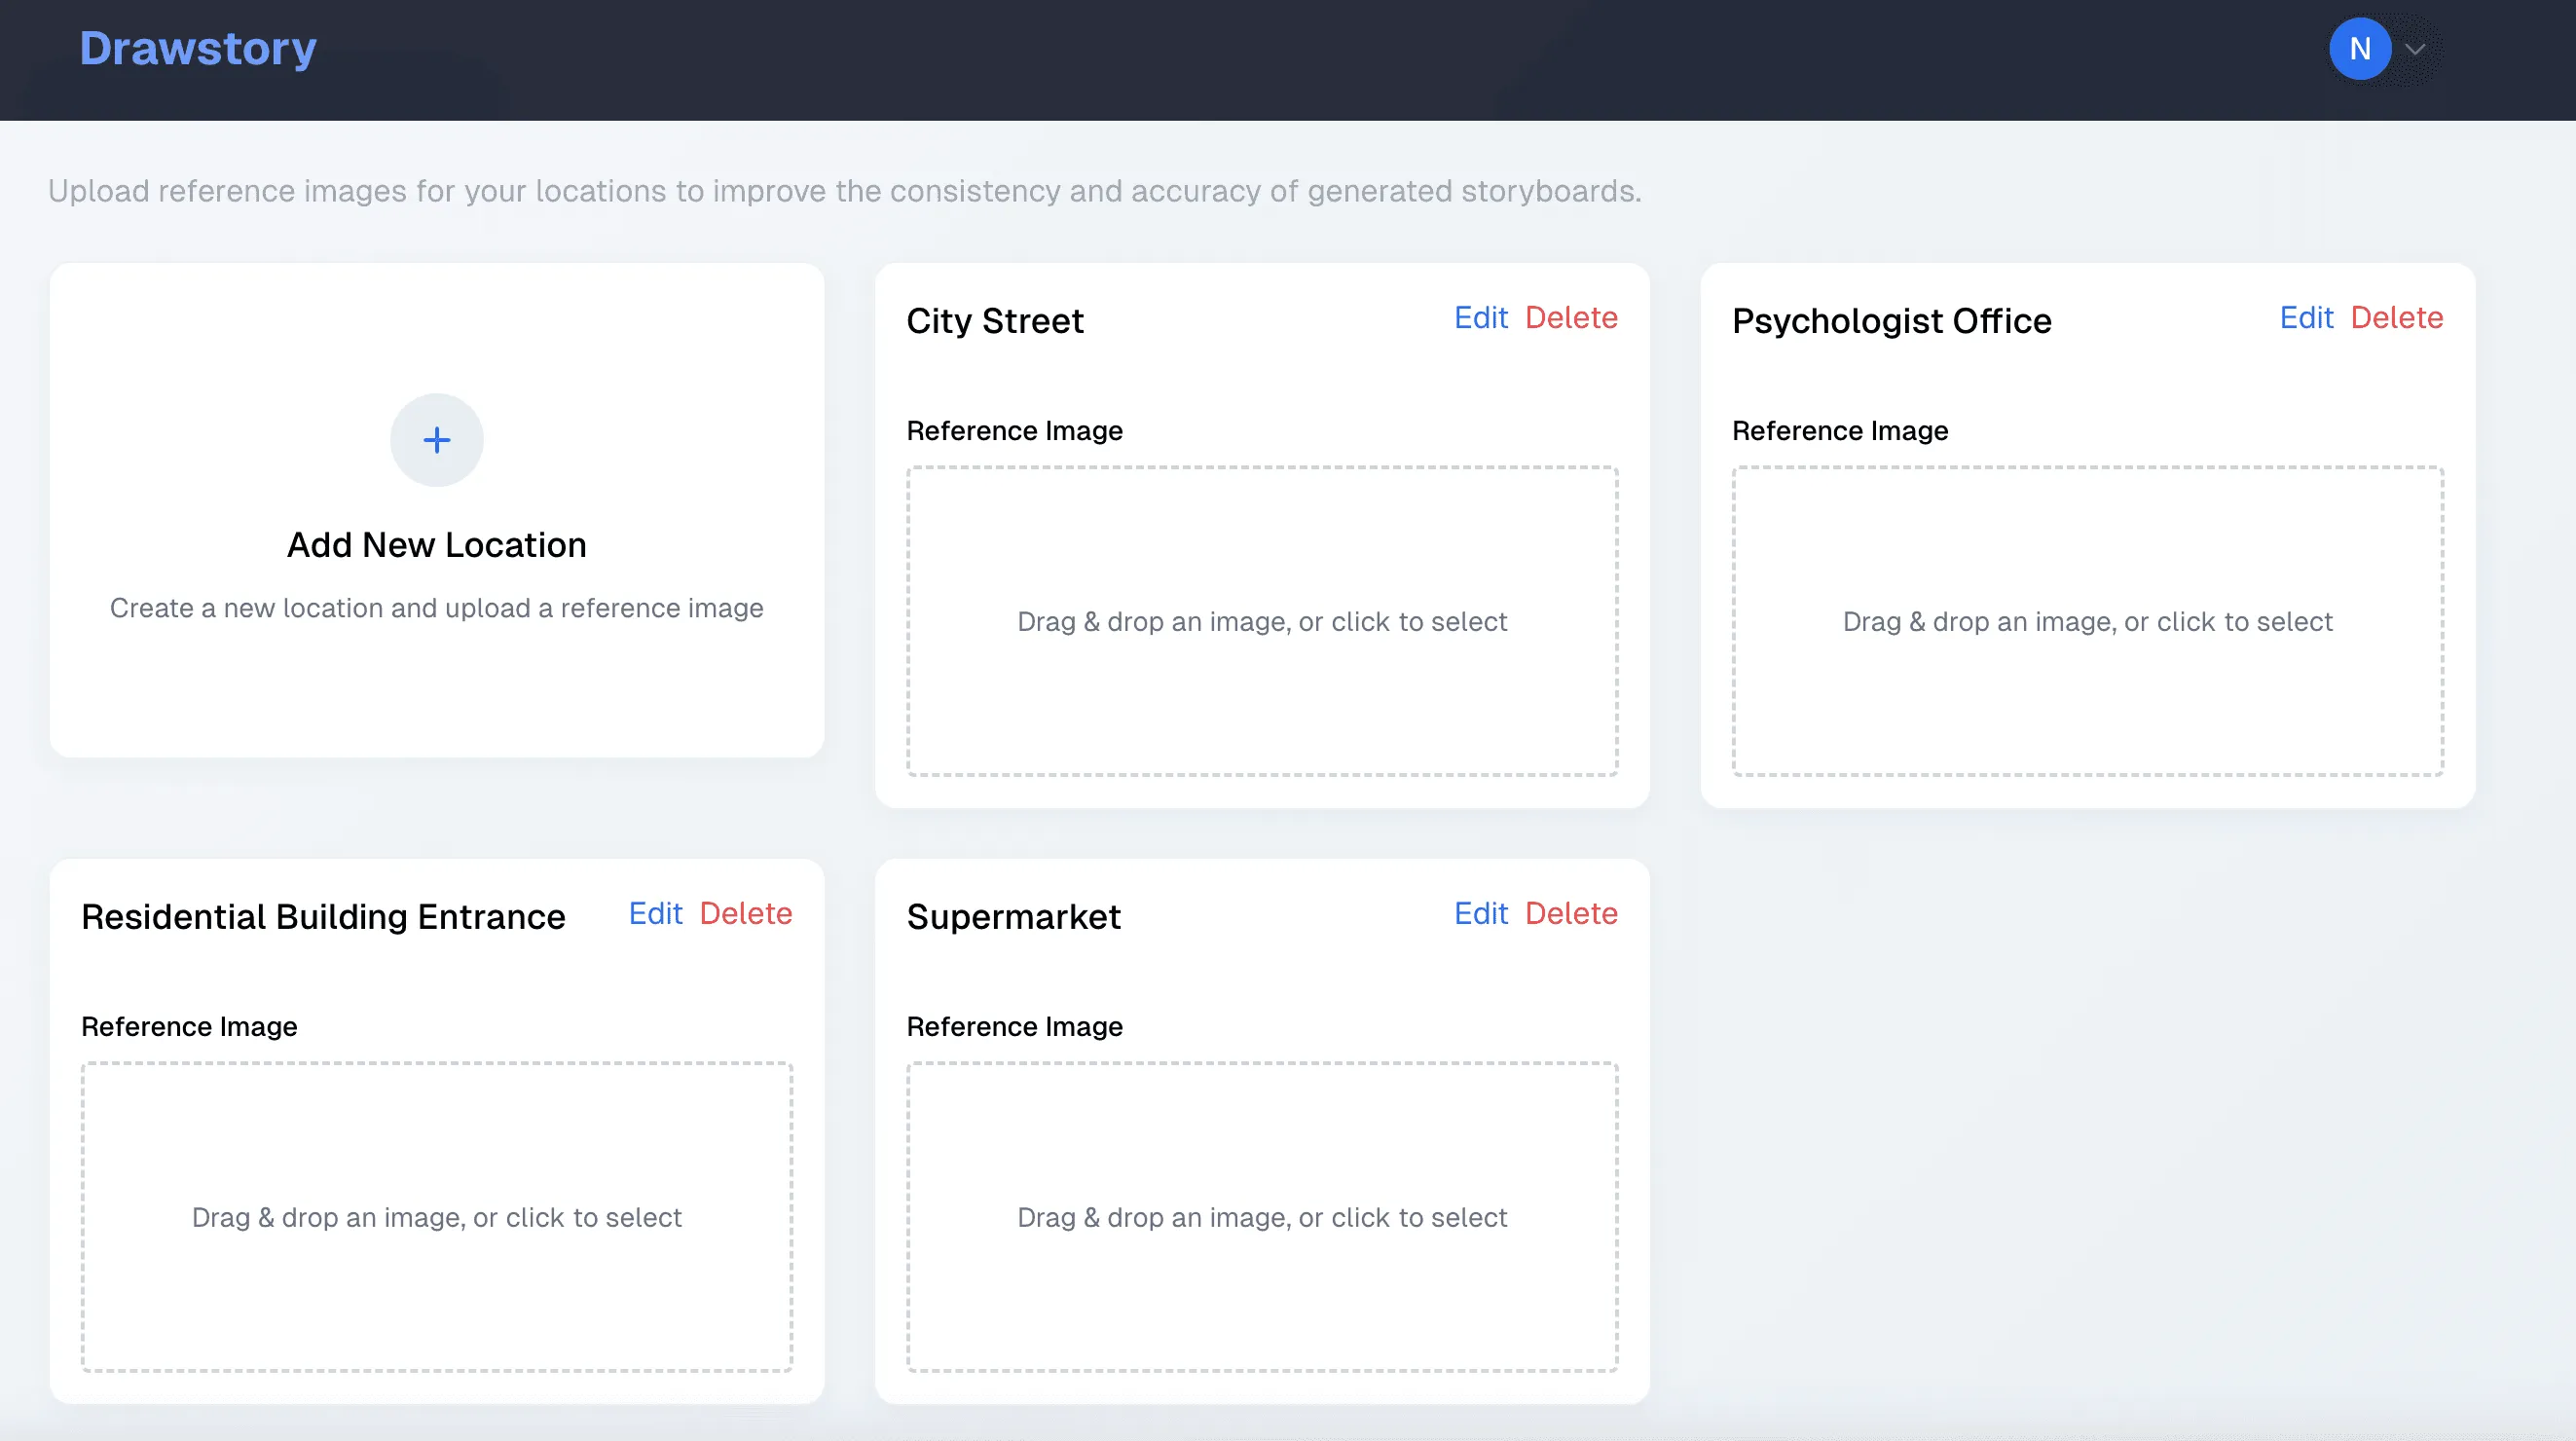Click the Psychologist Office card title
The image size is (2576, 1441).
click(1891, 321)
